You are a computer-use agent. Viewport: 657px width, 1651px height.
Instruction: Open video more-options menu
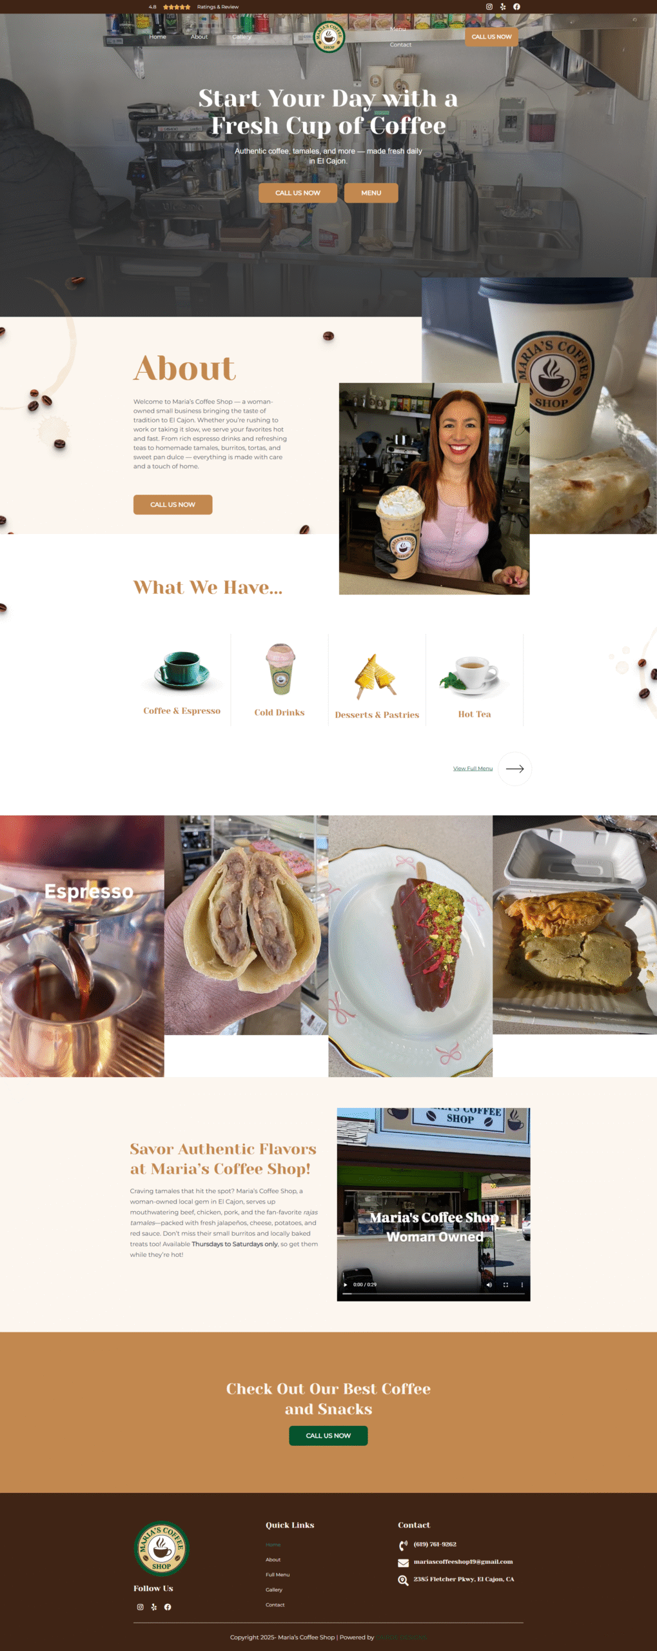click(x=522, y=1285)
